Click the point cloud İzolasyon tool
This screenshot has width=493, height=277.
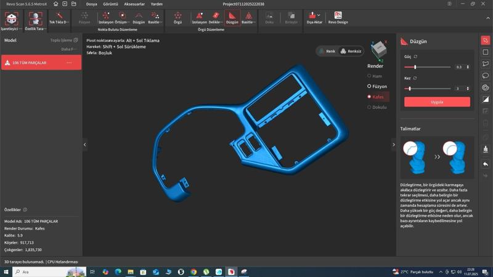[x=106, y=18]
